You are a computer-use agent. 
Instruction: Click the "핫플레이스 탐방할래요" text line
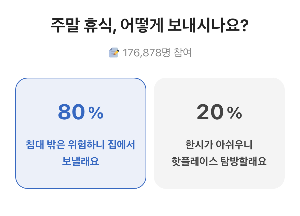point(219,161)
